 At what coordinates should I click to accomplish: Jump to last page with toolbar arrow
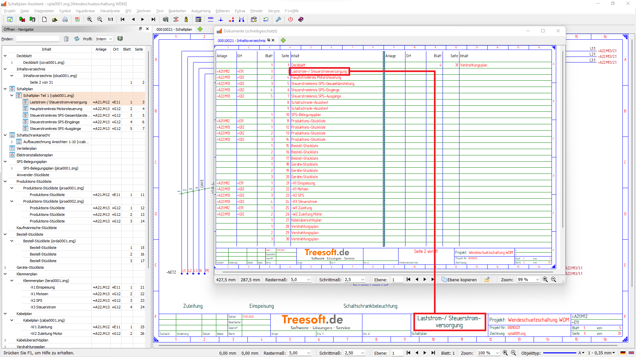coord(153,20)
